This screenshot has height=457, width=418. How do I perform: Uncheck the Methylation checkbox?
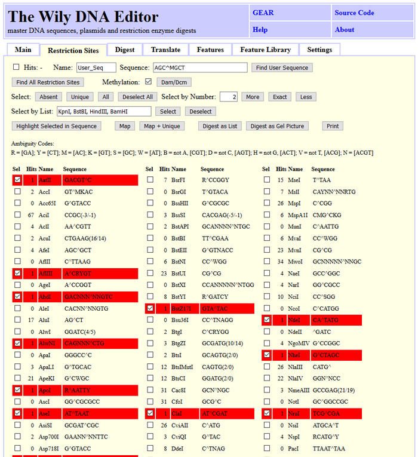pos(149,82)
